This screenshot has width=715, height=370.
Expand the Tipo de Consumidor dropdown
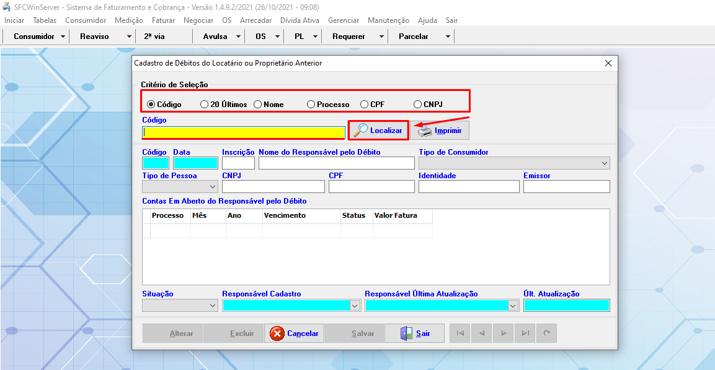click(x=604, y=163)
